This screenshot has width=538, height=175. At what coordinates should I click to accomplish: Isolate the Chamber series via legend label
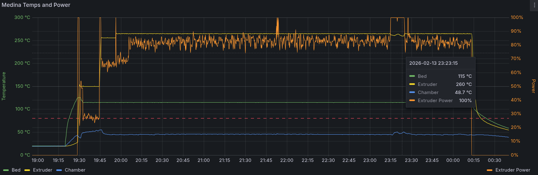[75, 170]
